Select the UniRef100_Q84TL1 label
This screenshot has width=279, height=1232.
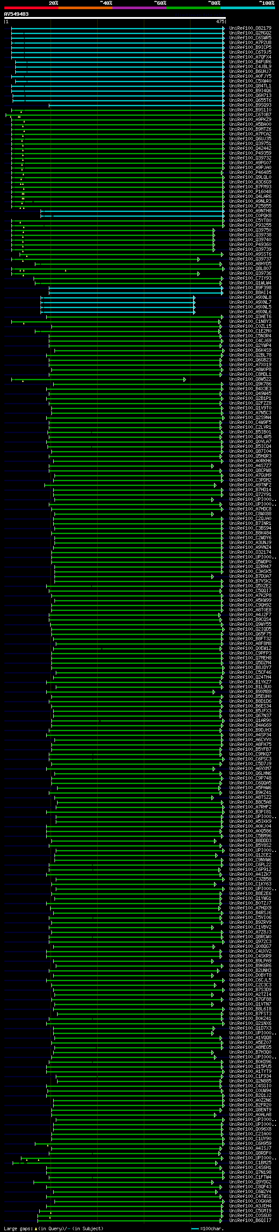click(x=250, y=86)
